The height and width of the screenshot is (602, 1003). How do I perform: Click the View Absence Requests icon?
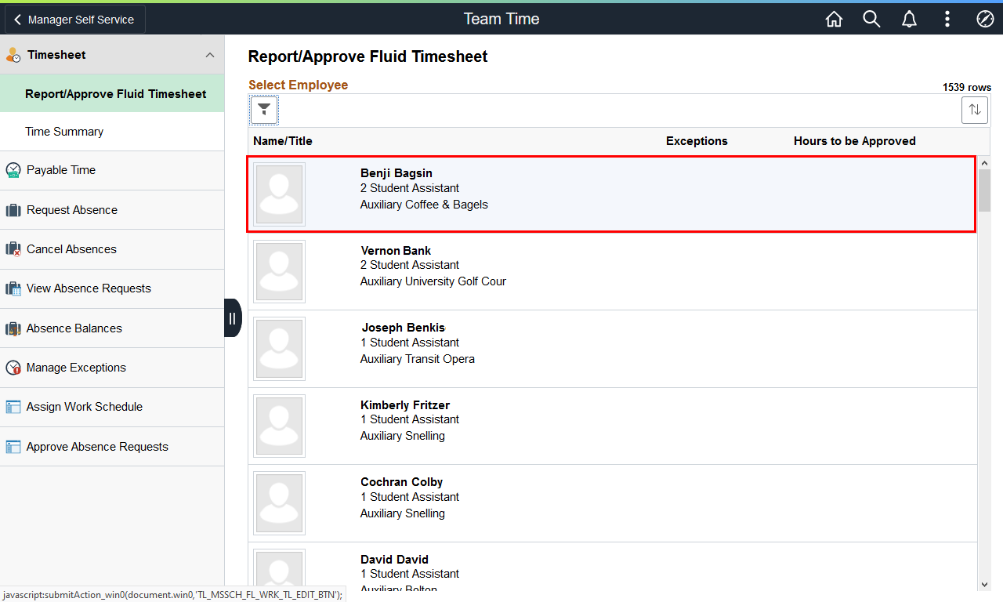coord(13,288)
